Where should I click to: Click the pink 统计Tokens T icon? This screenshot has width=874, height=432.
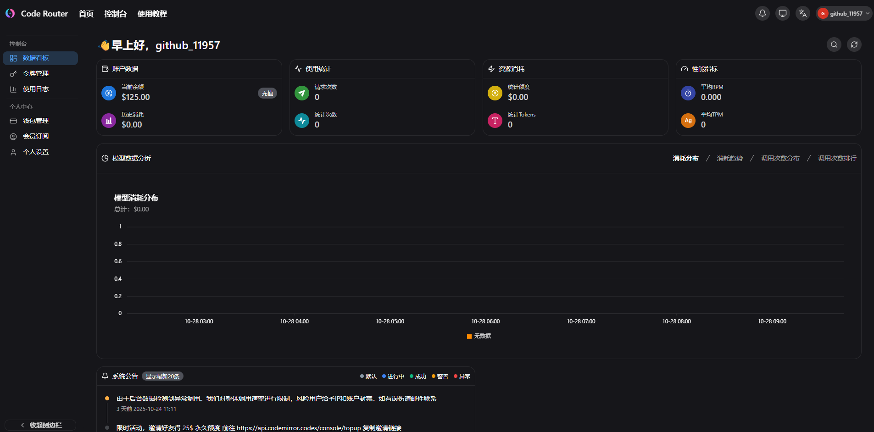tap(495, 121)
